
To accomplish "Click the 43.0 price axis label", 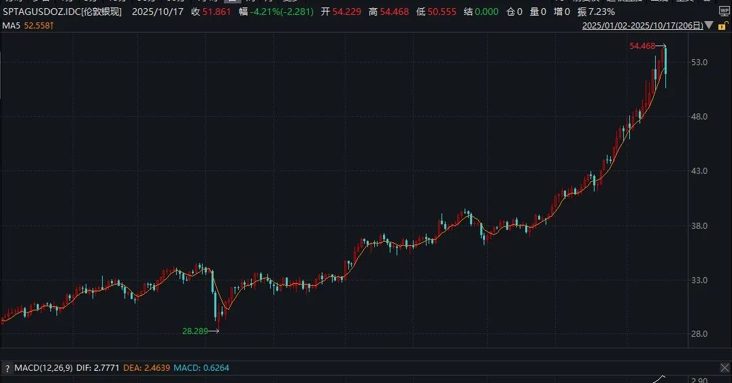I will tap(699, 170).
